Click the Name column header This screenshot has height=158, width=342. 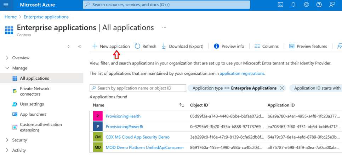98,105
